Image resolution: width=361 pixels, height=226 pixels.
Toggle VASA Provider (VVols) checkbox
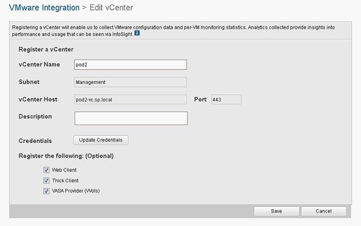pyautogui.click(x=46, y=191)
